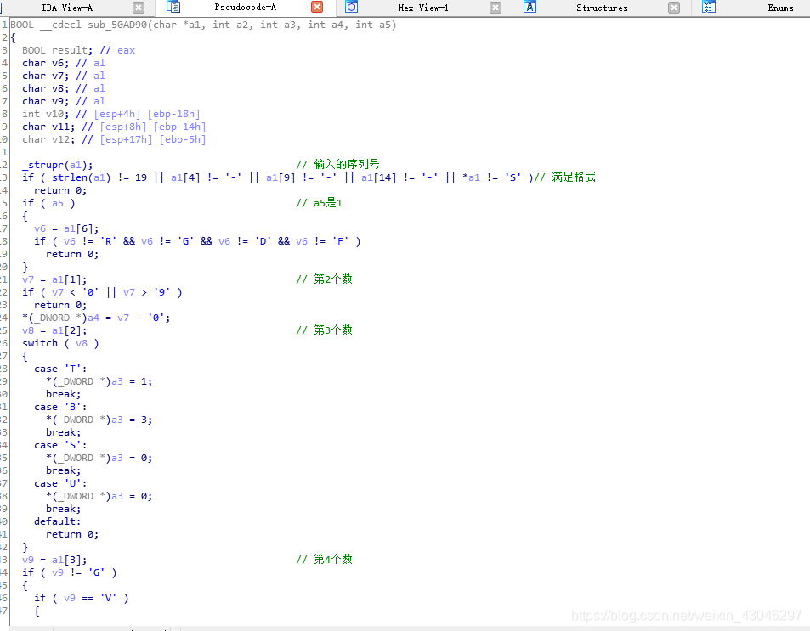
Task: Open the Hex View-1 tab
Action: [x=423, y=8]
